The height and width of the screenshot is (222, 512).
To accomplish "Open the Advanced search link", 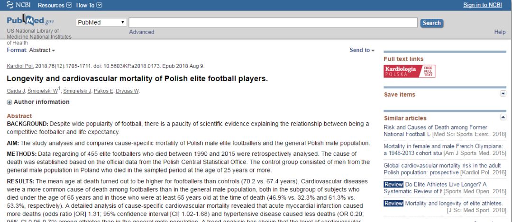I will [x=142, y=32].
